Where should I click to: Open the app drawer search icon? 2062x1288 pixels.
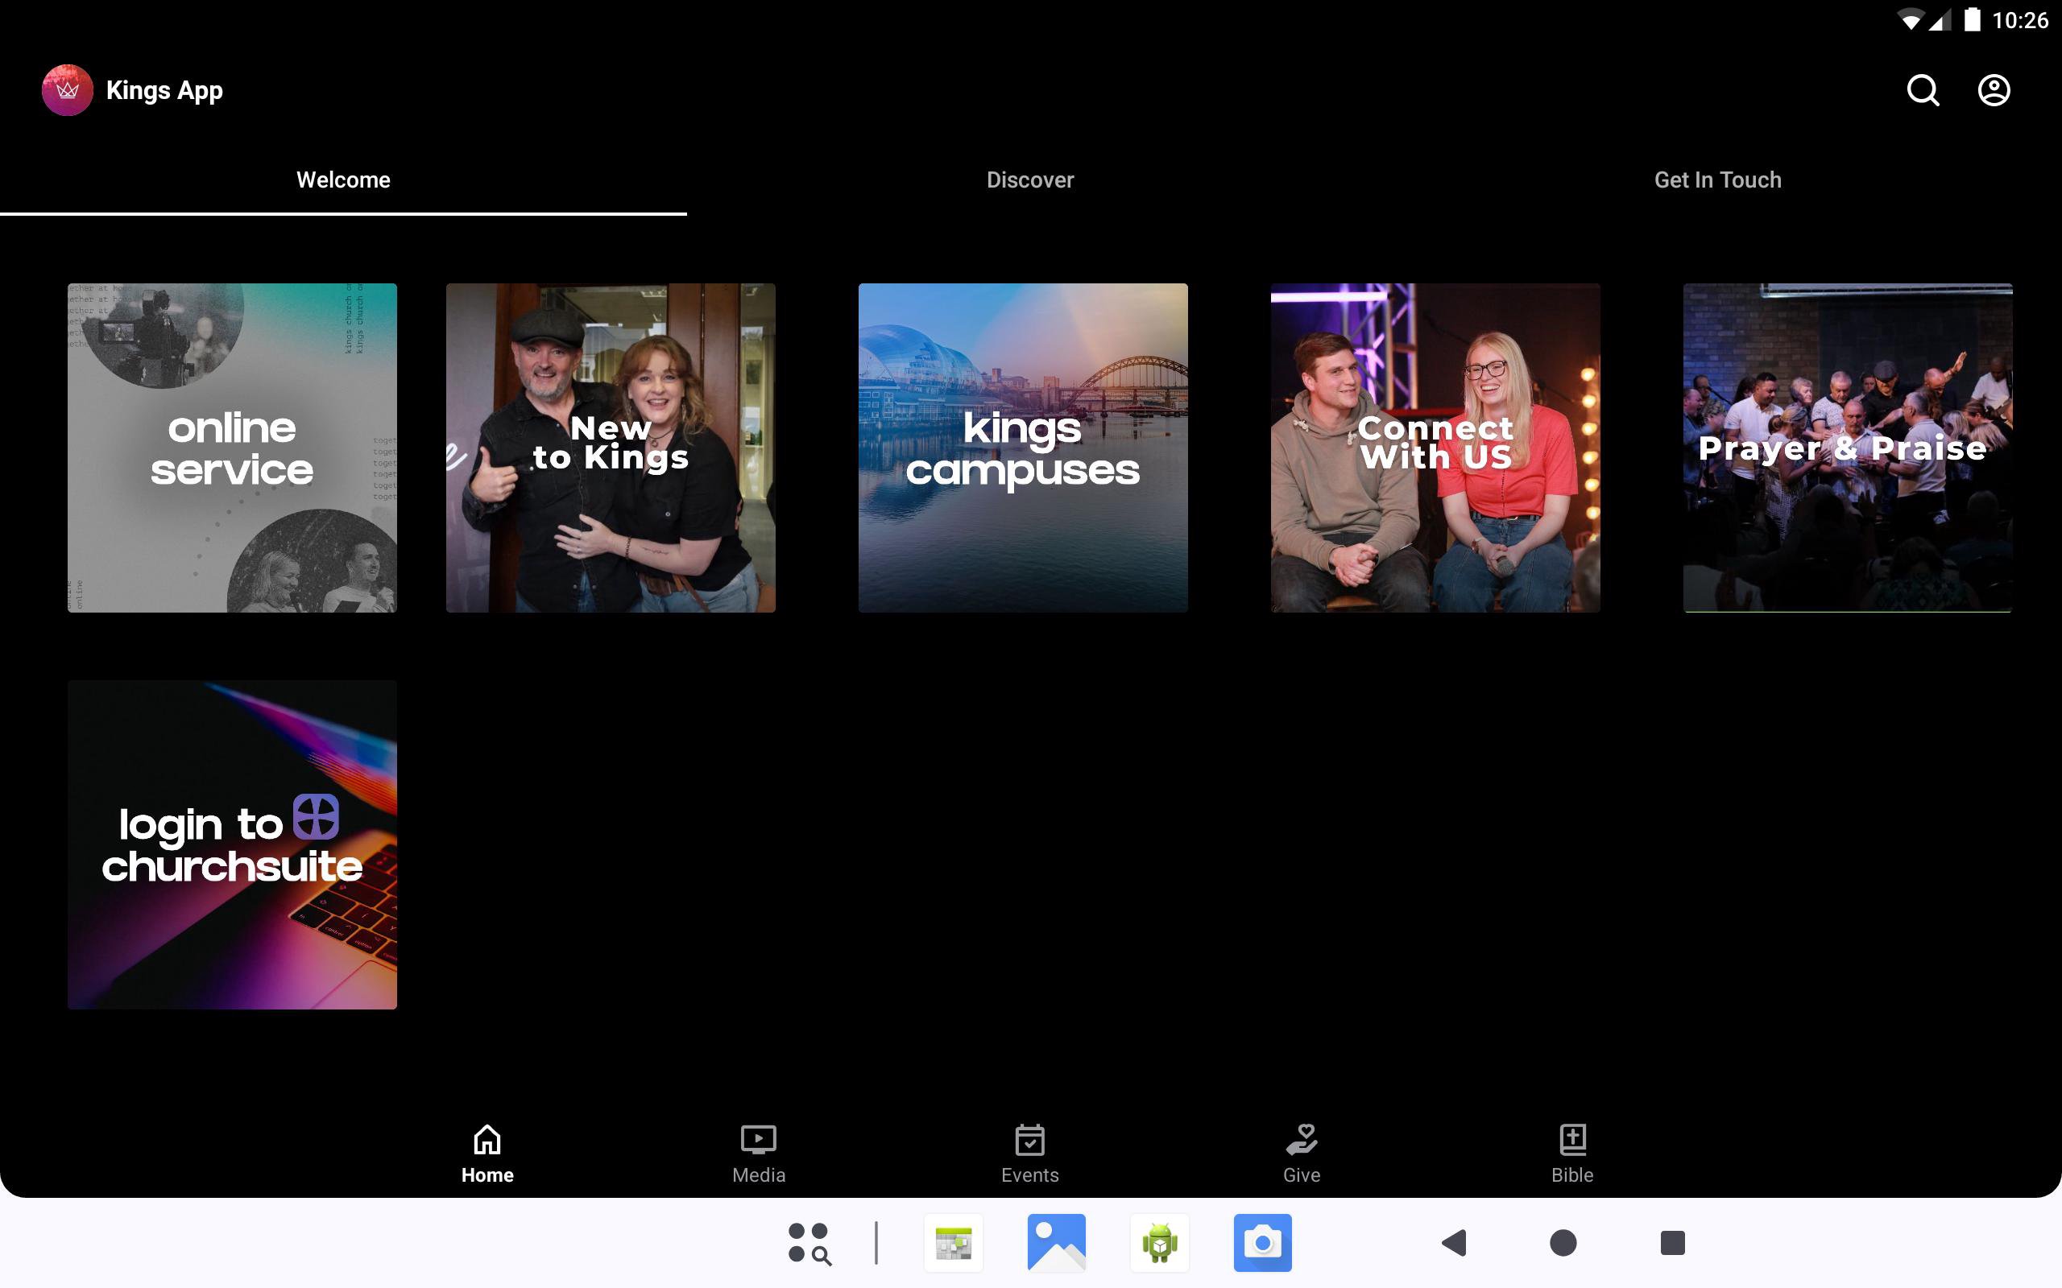pos(809,1243)
